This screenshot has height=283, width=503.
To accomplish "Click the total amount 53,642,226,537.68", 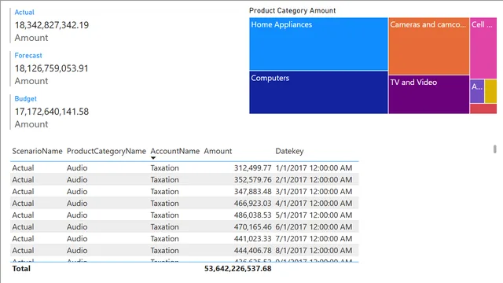I will (237, 269).
